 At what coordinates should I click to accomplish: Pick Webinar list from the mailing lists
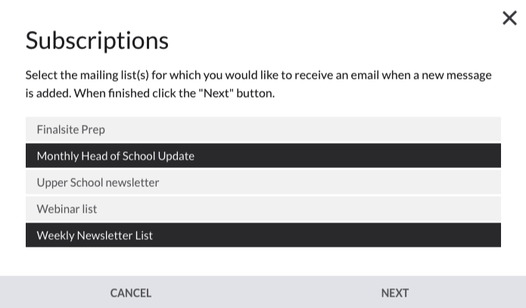coord(263,209)
